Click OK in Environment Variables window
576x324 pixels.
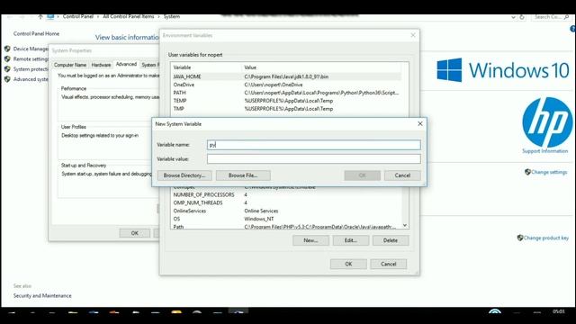click(x=348, y=264)
